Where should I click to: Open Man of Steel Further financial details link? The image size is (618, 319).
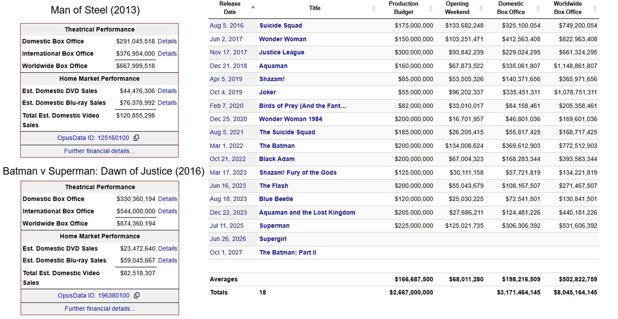point(99,151)
